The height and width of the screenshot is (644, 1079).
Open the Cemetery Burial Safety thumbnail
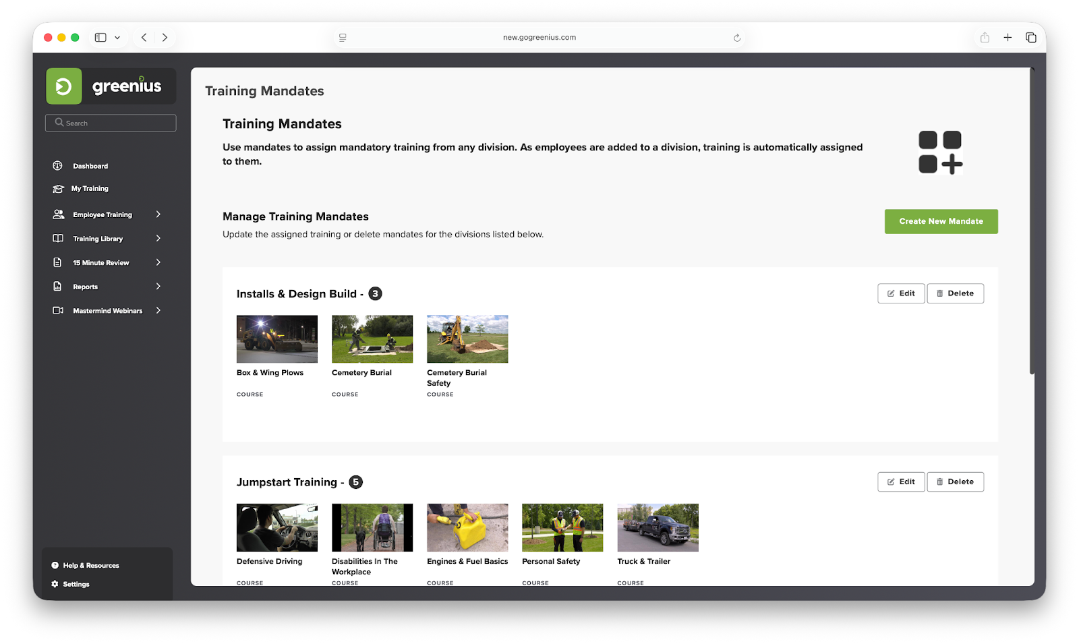pos(467,339)
